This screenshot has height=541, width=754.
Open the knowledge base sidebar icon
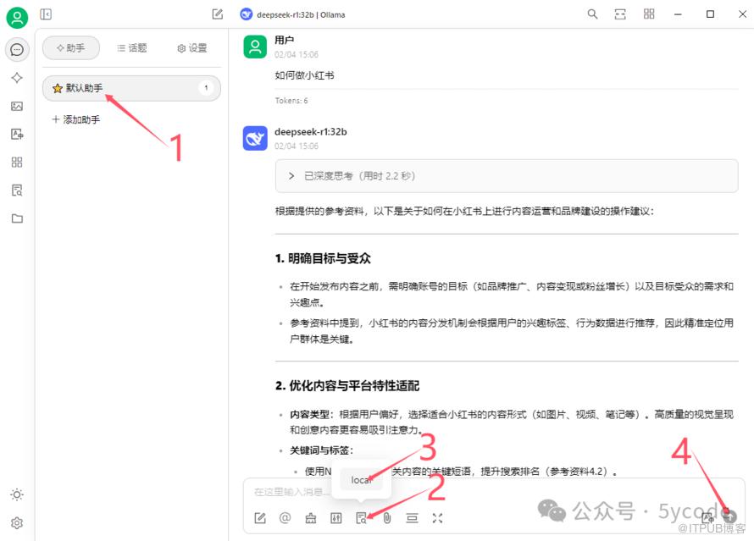point(17,190)
